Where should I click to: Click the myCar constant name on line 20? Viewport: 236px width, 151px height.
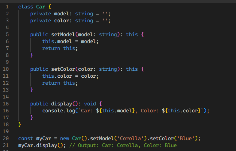43,138
